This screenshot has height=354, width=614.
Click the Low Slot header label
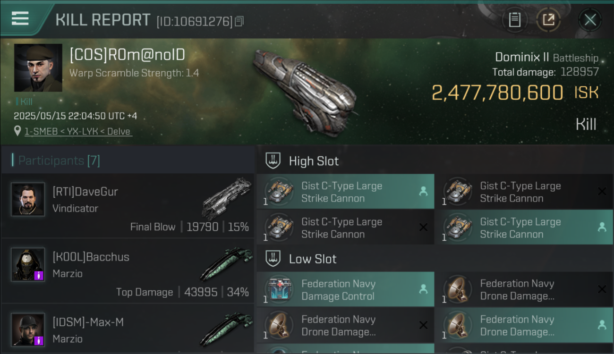pos(313,259)
